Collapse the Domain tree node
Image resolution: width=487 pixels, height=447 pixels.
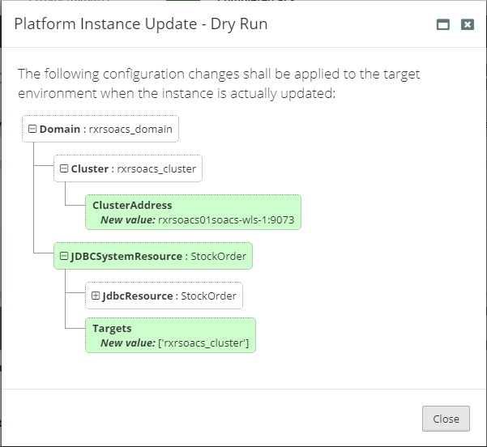[x=32, y=129]
